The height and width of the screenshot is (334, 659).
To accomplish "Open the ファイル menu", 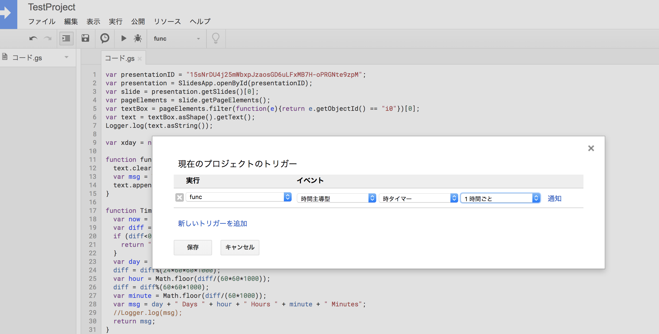I will click(42, 22).
